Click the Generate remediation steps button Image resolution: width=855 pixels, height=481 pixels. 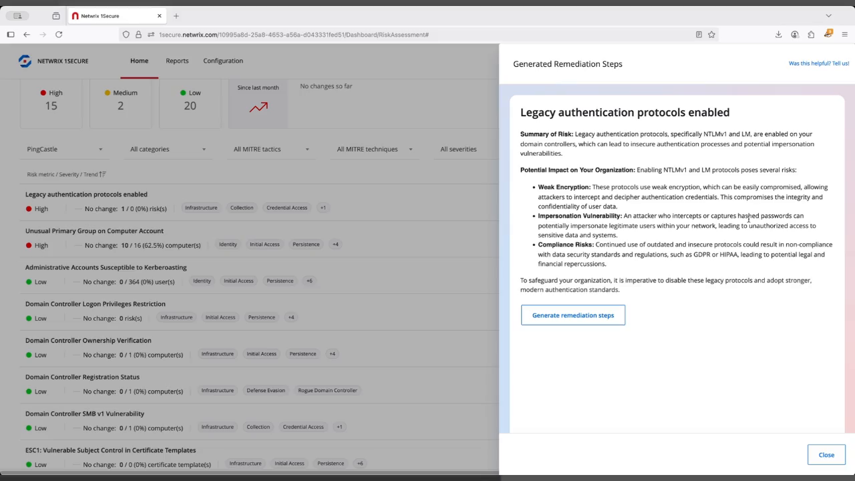click(573, 315)
